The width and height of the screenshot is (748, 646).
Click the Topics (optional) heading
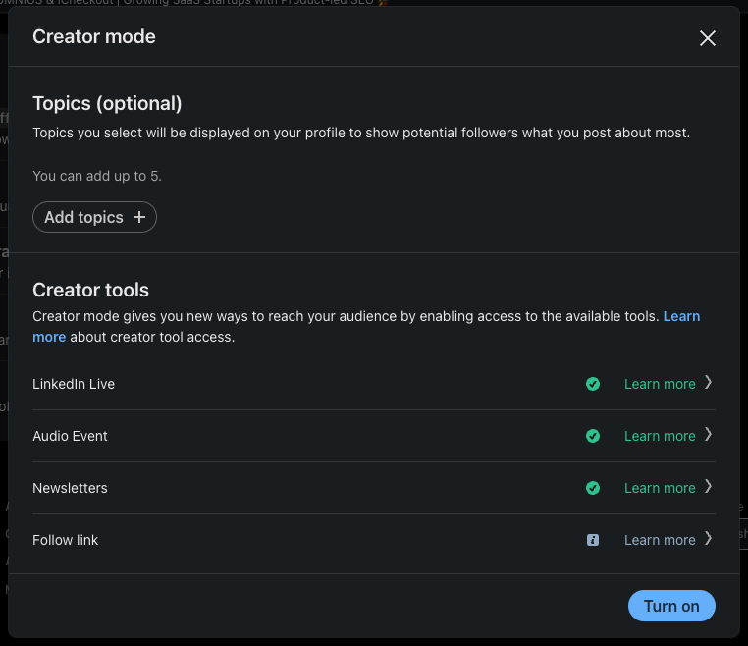107,103
